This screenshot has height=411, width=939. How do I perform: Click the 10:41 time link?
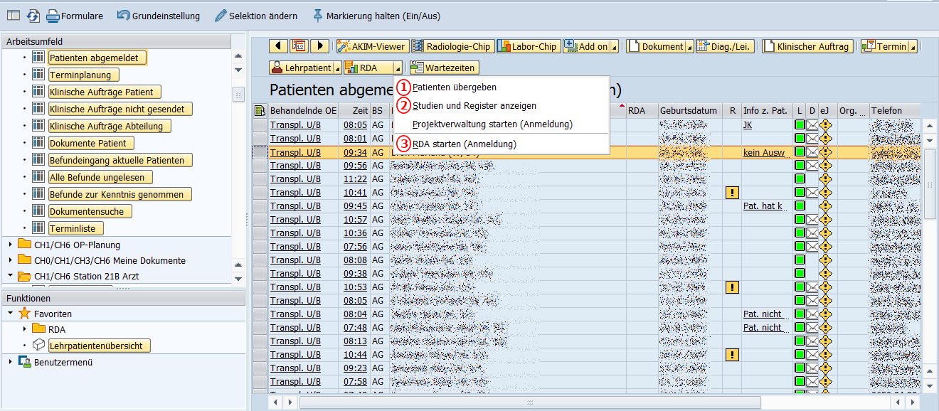coord(355,193)
